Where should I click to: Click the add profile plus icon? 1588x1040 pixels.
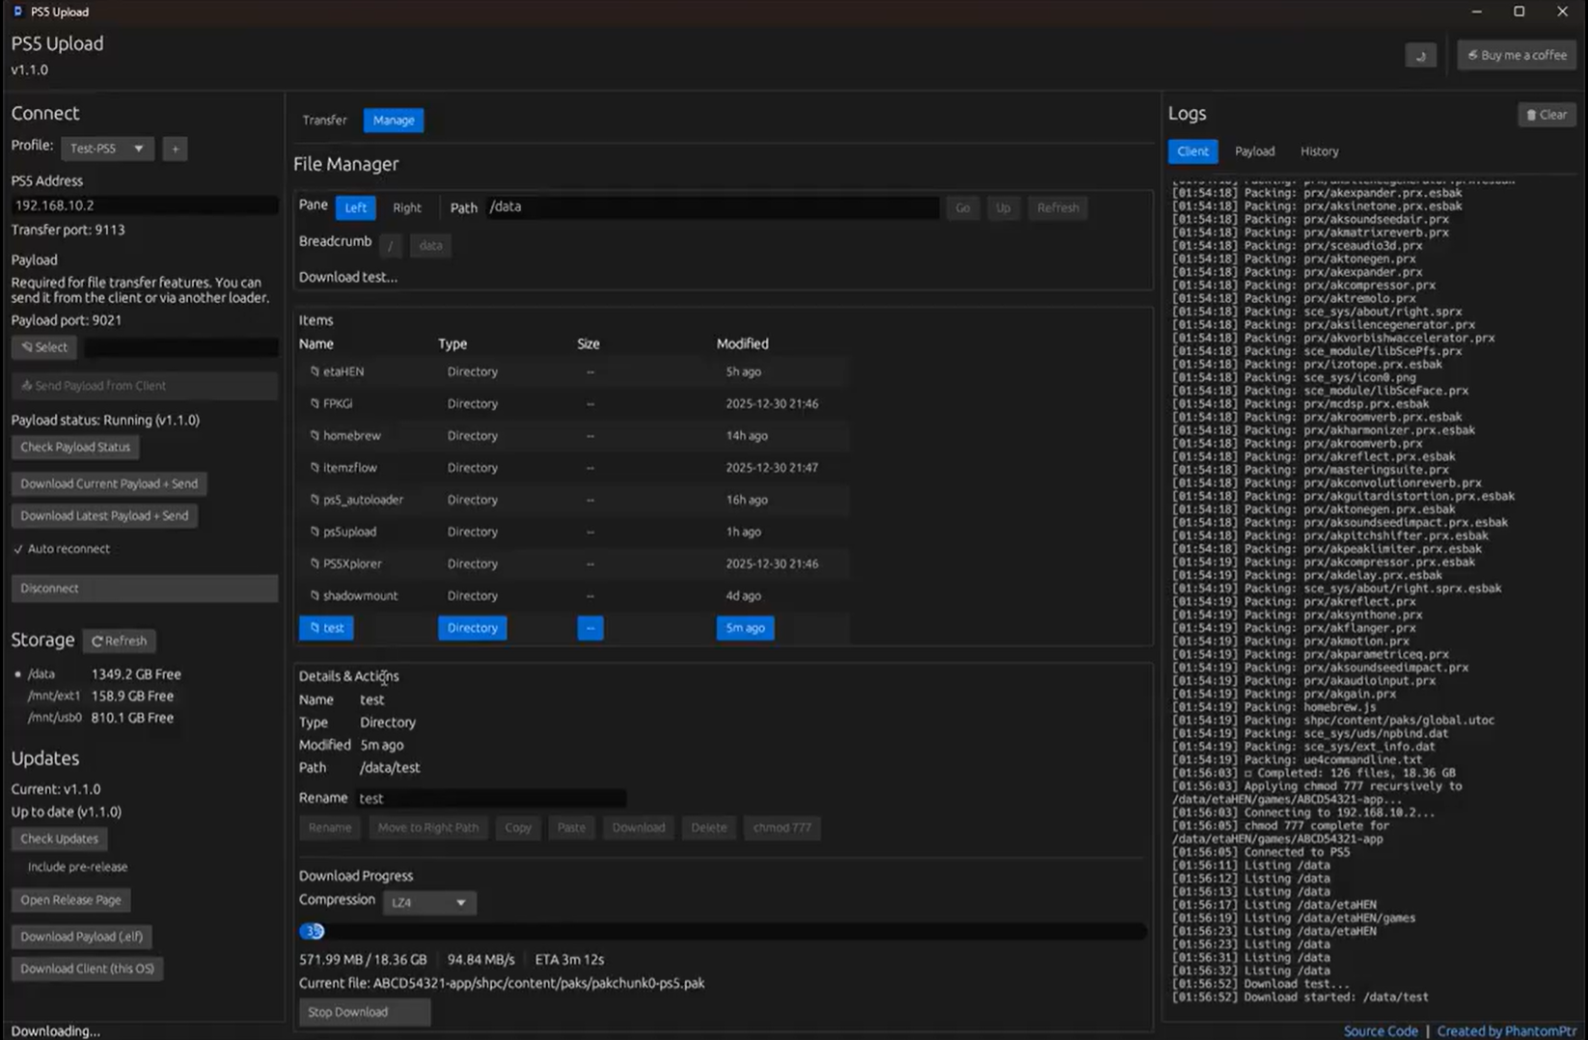(x=175, y=149)
